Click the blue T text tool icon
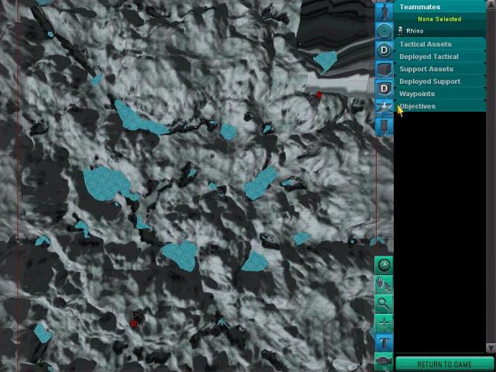This screenshot has width=496, height=372. coord(384,343)
